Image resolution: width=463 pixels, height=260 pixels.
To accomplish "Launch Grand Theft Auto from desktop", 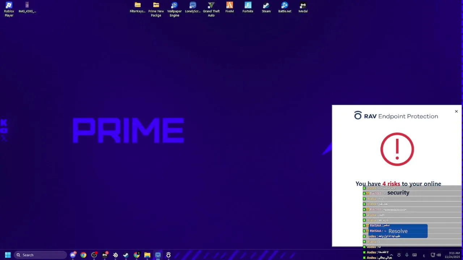I will click(x=211, y=9).
